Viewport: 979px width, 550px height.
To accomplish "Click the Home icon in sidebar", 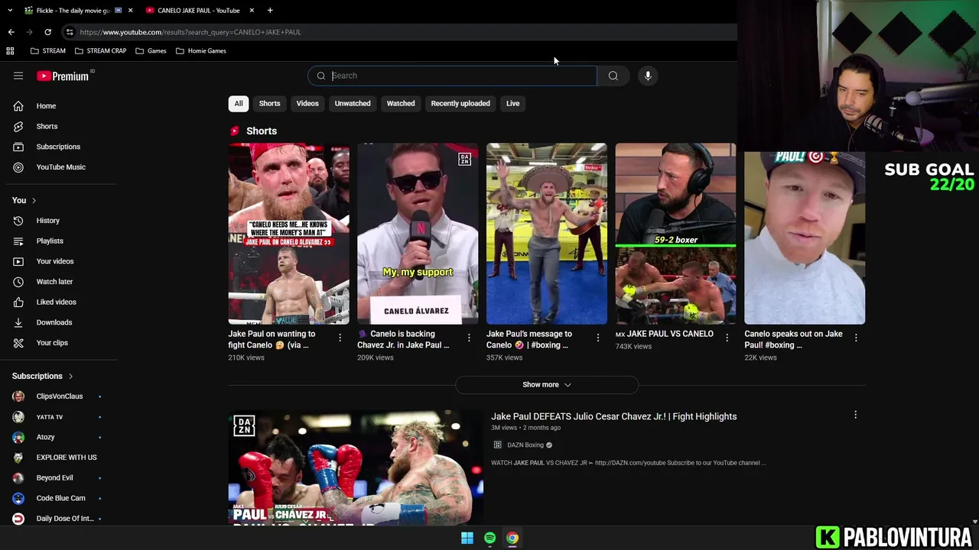I will tap(18, 106).
